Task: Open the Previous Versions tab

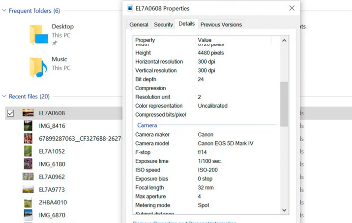Action: [221, 25]
